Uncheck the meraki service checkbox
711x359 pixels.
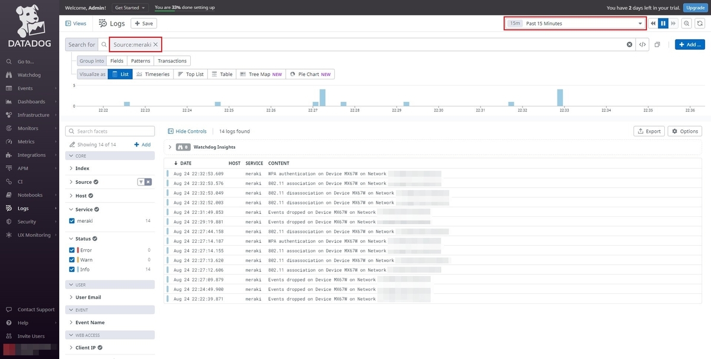click(72, 220)
